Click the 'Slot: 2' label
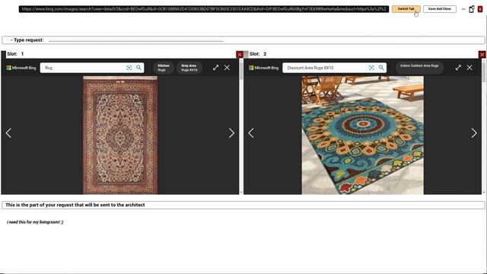Screen dimensions: 487x274 pos(258,54)
